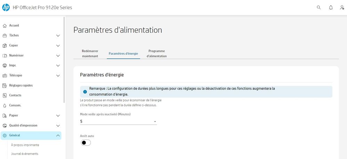This screenshot has height=159, width=347.
Task: Click the HP logo icon
Action: coord(6,7)
